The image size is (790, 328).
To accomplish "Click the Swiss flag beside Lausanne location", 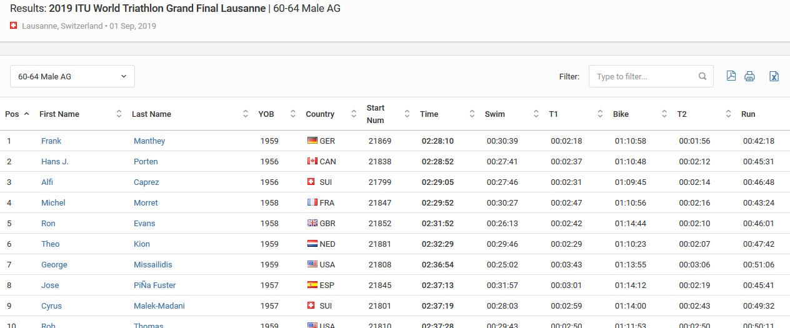I will click(14, 26).
